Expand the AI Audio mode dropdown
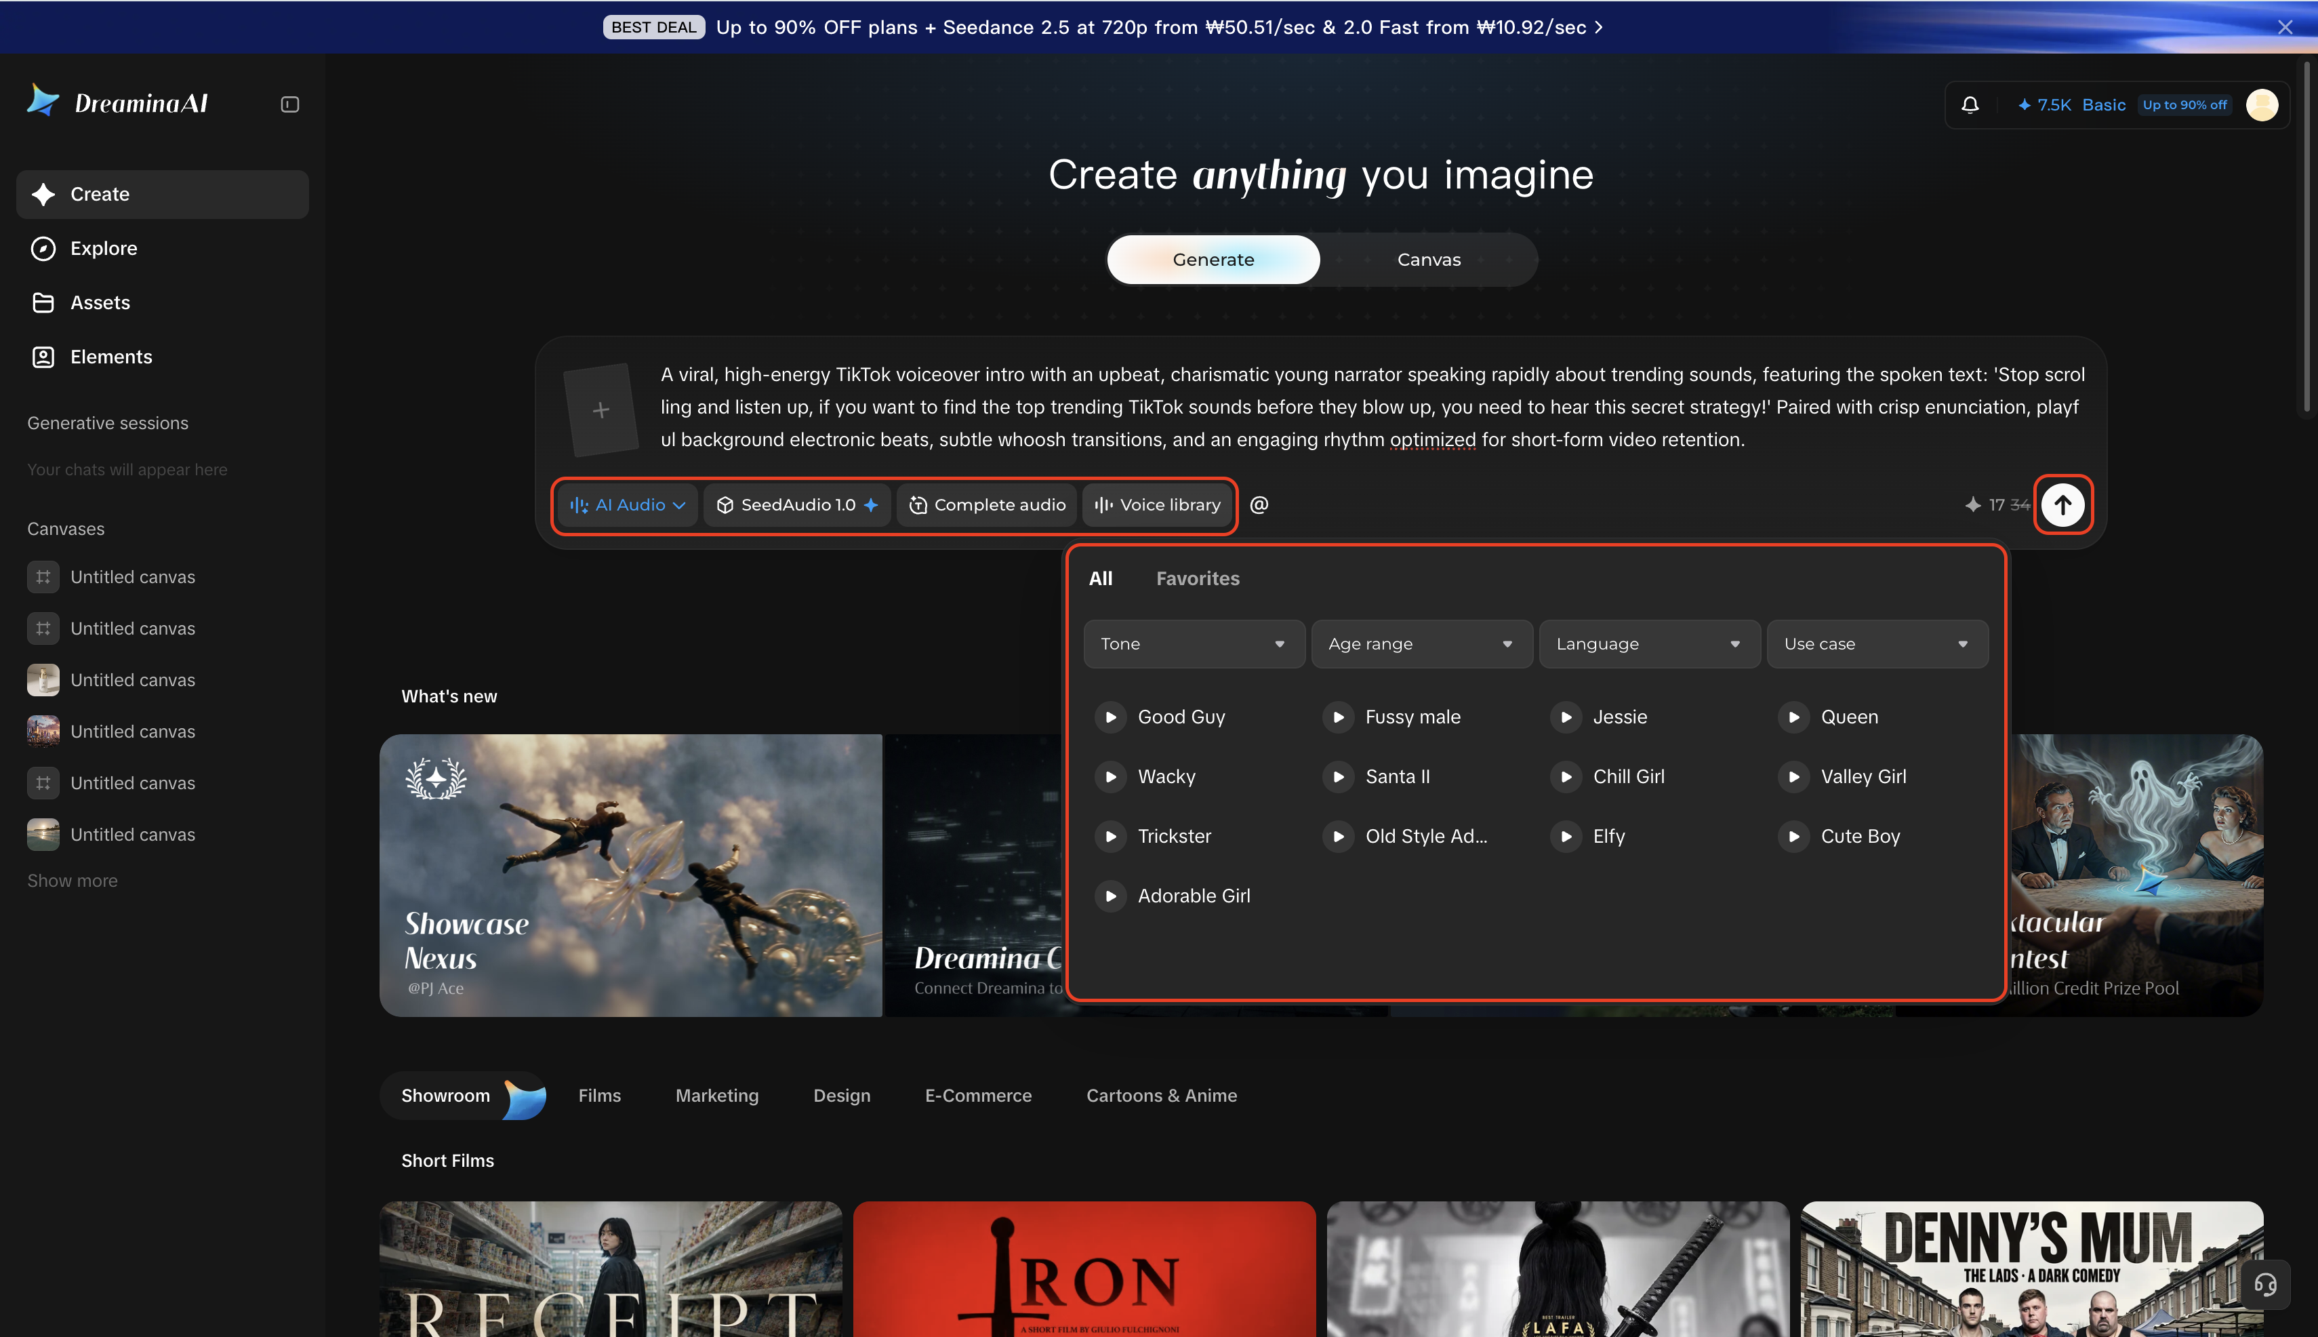The width and height of the screenshot is (2318, 1337). [628, 505]
